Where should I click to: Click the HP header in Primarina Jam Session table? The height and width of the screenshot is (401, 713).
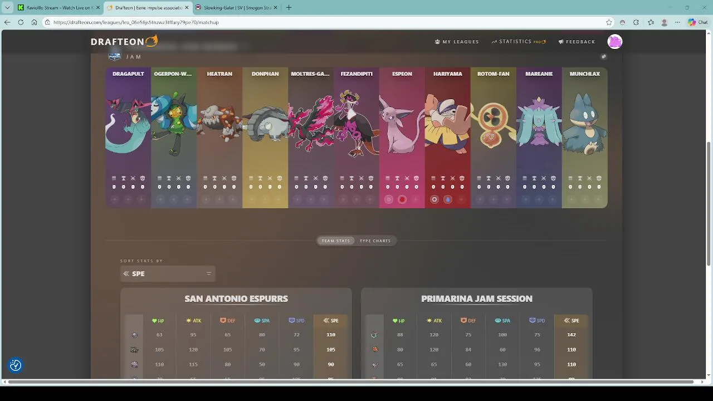click(399, 321)
